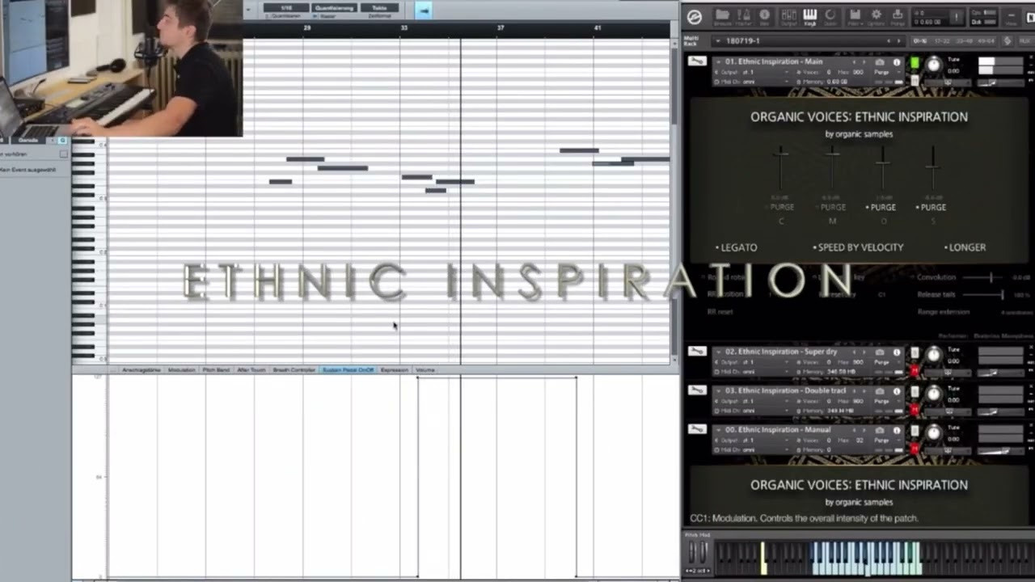1035x582 pixels.
Task: Unmute the 02. Super dry instrument red button
Action: click(x=915, y=370)
